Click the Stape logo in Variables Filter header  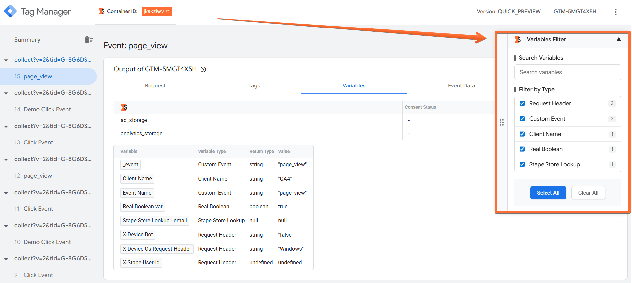click(x=518, y=40)
